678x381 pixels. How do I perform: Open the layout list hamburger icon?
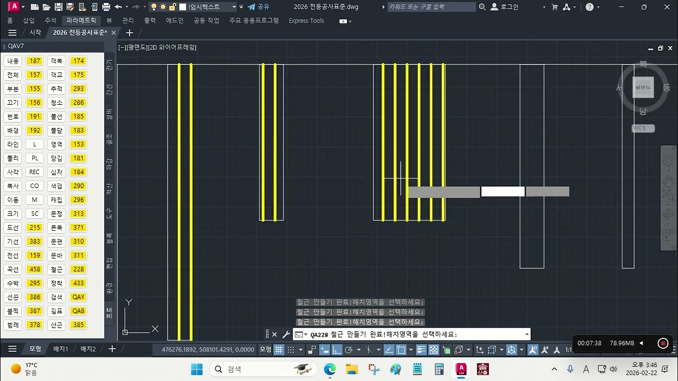click(13, 349)
